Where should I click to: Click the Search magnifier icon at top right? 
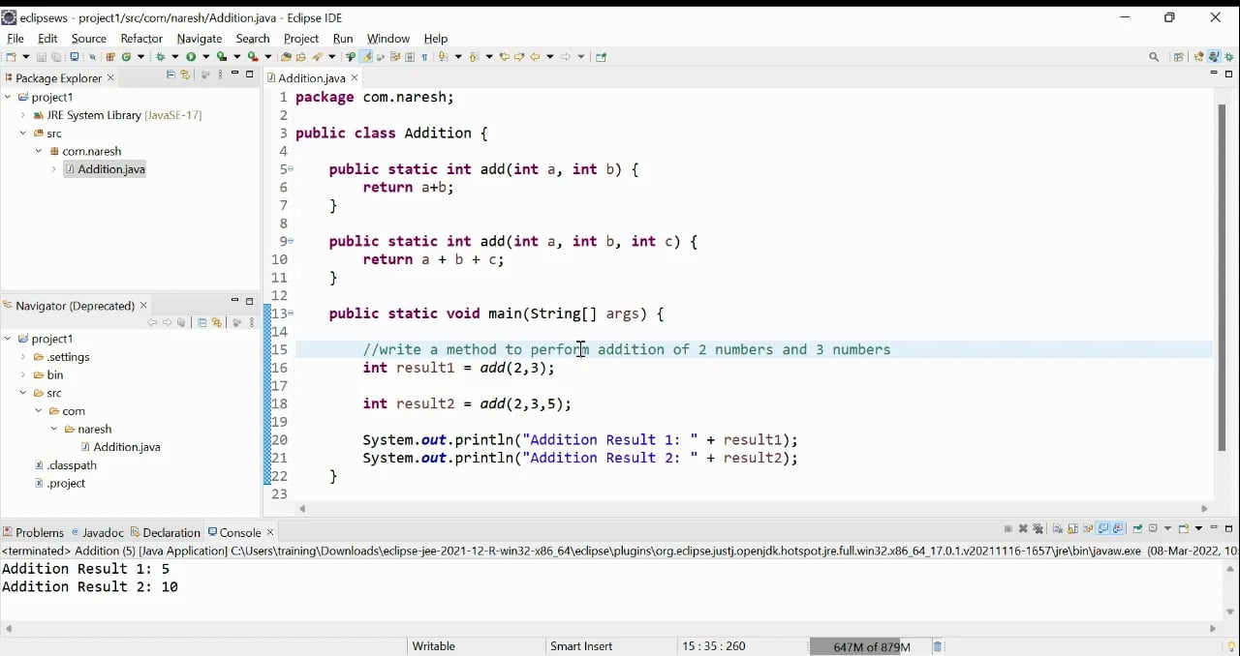pyautogui.click(x=1154, y=57)
